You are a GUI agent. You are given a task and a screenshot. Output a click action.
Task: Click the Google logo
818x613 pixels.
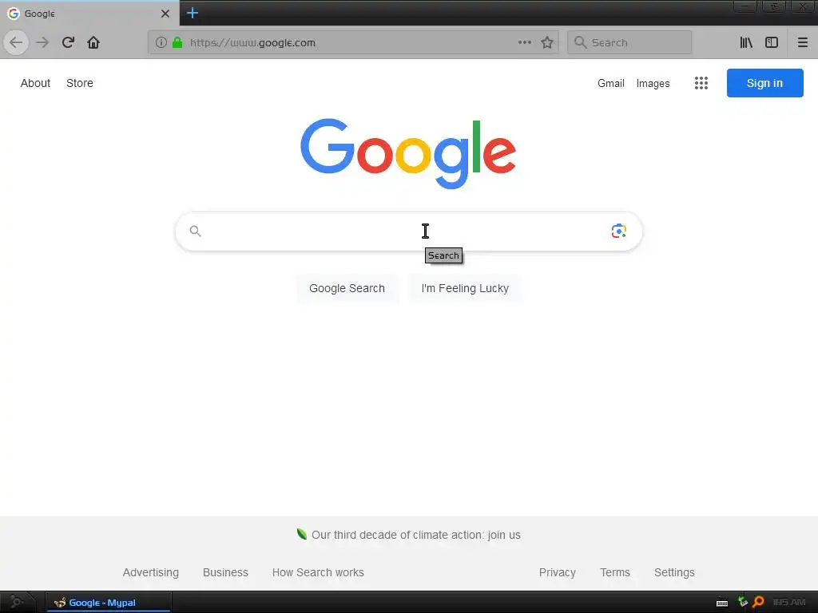click(x=408, y=153)
